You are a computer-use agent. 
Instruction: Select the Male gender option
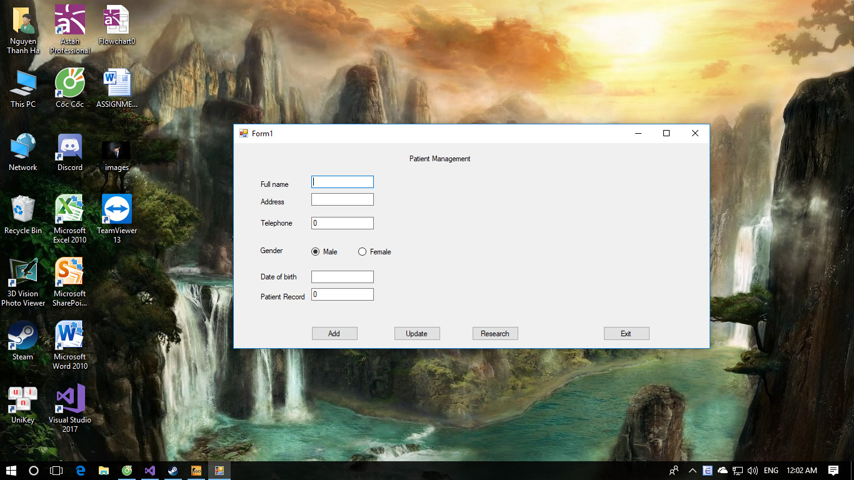pyautogui.click(x=314, y=251)
